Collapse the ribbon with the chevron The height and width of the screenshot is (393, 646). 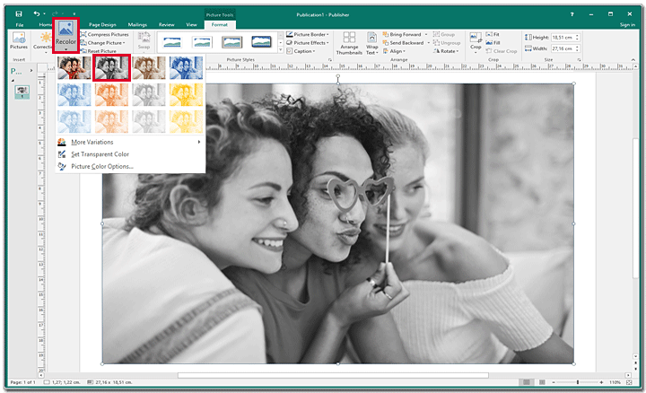[633, 60]
